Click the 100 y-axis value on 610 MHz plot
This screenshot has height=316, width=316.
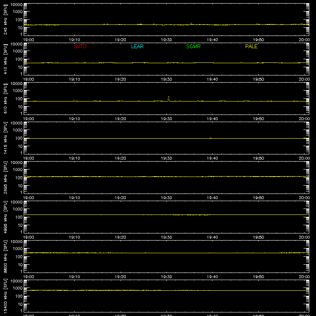pyautogui.click(x=19, y=99)
